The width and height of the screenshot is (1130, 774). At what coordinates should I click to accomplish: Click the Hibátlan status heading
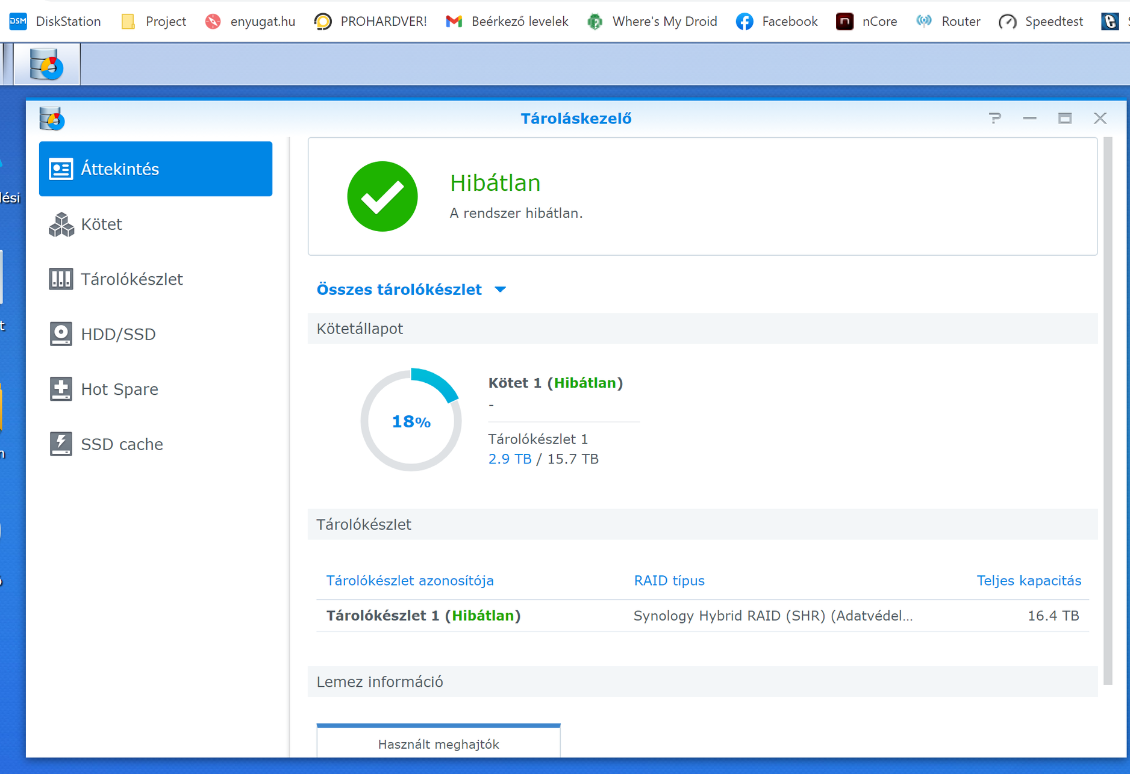[x=495, y=183]
